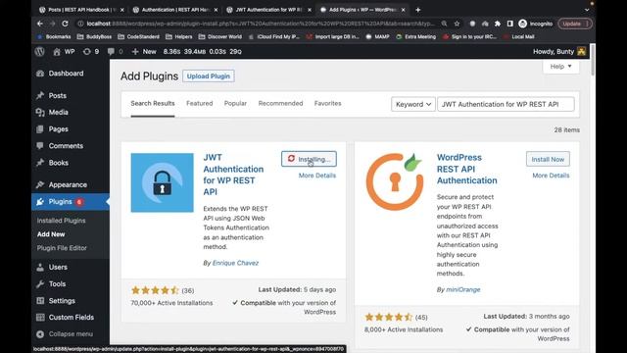Switch to the Featured tab
The image size is (627, 353).
click(200, 103)
